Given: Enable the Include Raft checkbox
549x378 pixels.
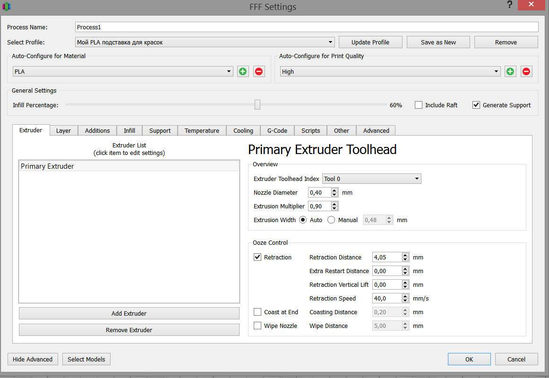Looking at the screenshot, I should 419,105.
